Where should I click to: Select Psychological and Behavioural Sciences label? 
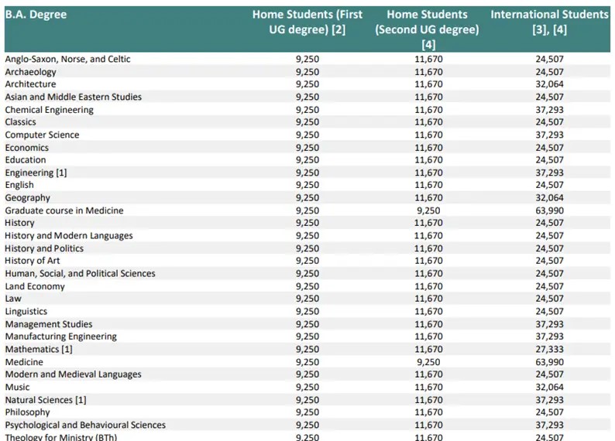pyautogui.click(x=85, y=425)
